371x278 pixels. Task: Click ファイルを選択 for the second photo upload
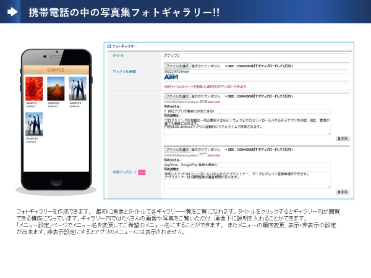(x=177, y=149)
